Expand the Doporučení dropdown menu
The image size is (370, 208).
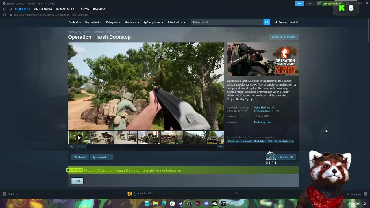coord(93,22)
